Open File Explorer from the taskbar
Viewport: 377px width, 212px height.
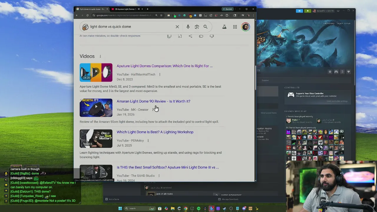(173, 208)
